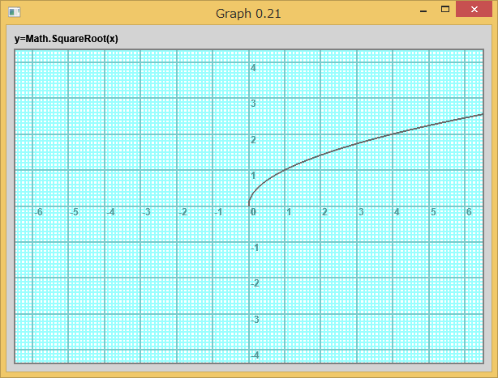Click the x-axis label -5
This screenshot has width=498, height=378.
point(74,212)
